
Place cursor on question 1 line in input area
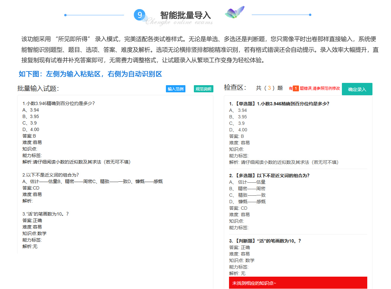(x=59, y=104)
